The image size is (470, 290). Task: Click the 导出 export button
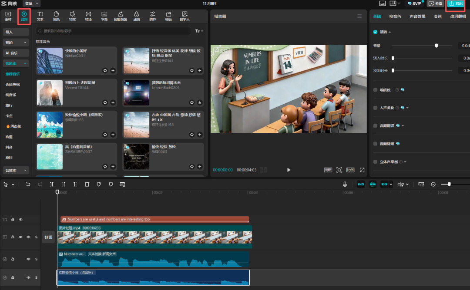click(x=456, y=4)
